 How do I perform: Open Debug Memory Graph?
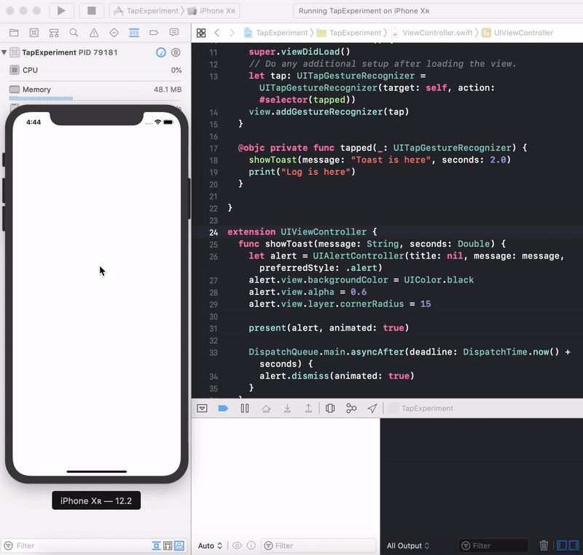pos(351,409)
